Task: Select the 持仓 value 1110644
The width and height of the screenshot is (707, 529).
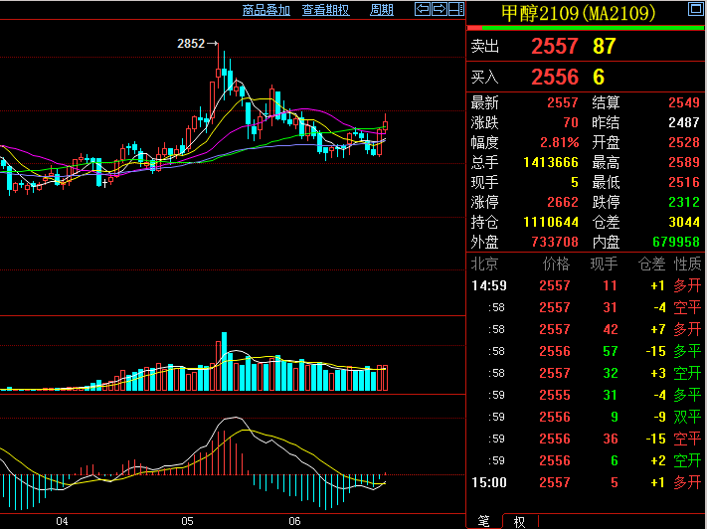Action: 551,222
